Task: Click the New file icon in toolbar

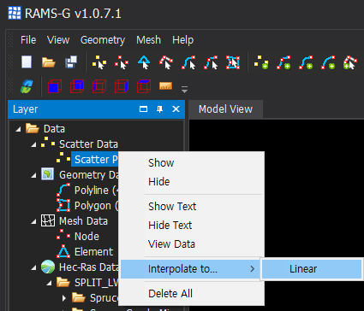Action: click(x=27, y=62)
